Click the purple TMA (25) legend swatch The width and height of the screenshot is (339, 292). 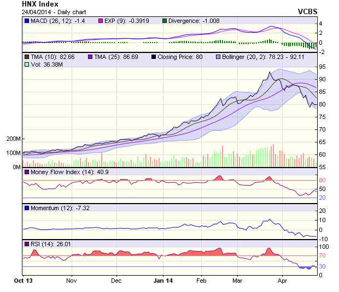(x=90, y=56)
